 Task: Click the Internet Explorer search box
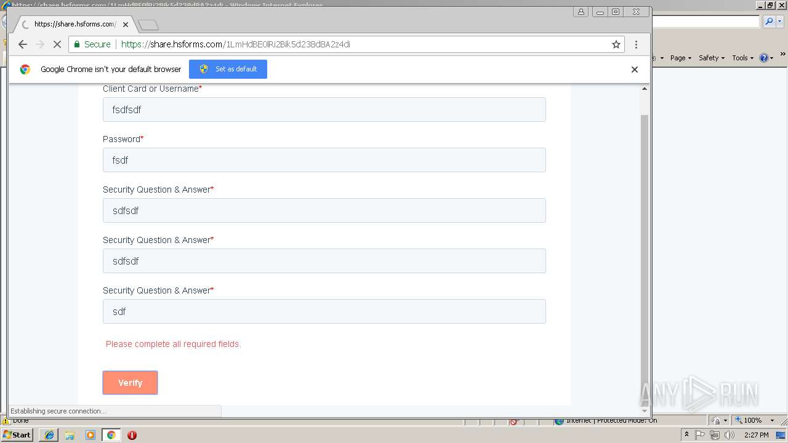click(706, 22)
